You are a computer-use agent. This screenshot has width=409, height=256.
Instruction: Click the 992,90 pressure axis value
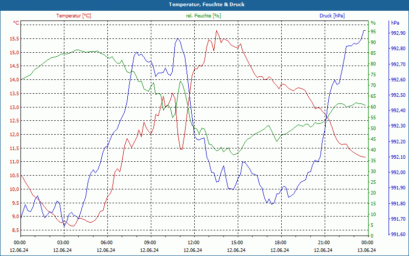click(x=398, y=33)
